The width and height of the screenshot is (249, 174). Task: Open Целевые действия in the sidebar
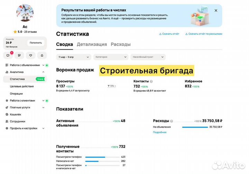click(x=22, y=86)
